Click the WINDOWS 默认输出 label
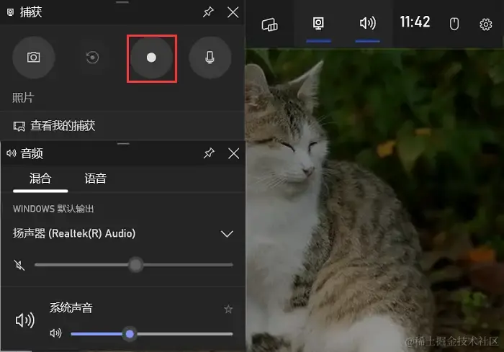This screenshot has height=352, width=504. pos(53,209)
